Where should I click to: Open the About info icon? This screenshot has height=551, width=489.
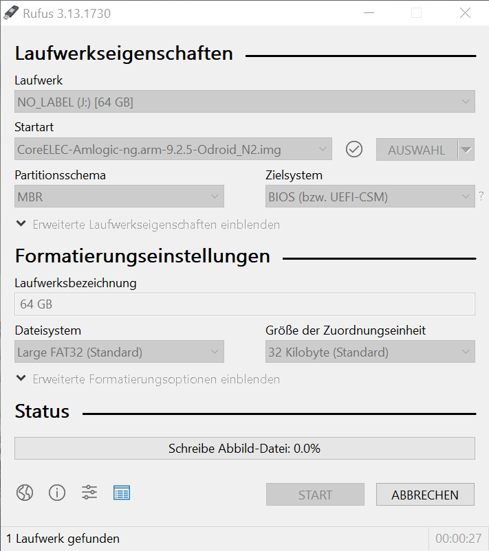point(57,493)
